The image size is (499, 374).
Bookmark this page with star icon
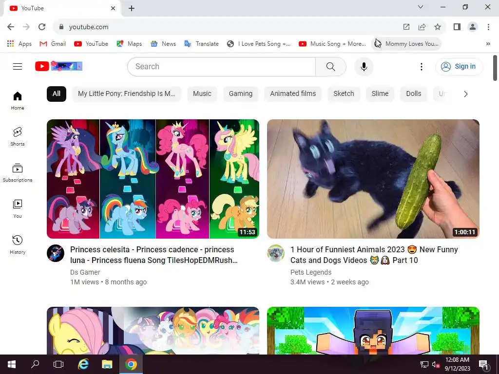pos(438,27)
